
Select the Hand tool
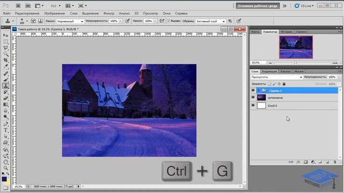[x=6, y=162]
